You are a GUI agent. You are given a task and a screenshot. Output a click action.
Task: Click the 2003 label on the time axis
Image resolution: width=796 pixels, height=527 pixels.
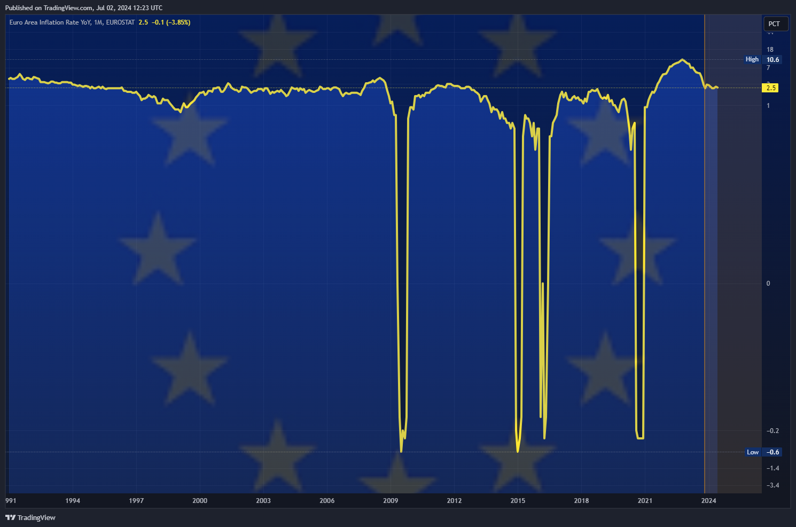[x=263, y=500]
